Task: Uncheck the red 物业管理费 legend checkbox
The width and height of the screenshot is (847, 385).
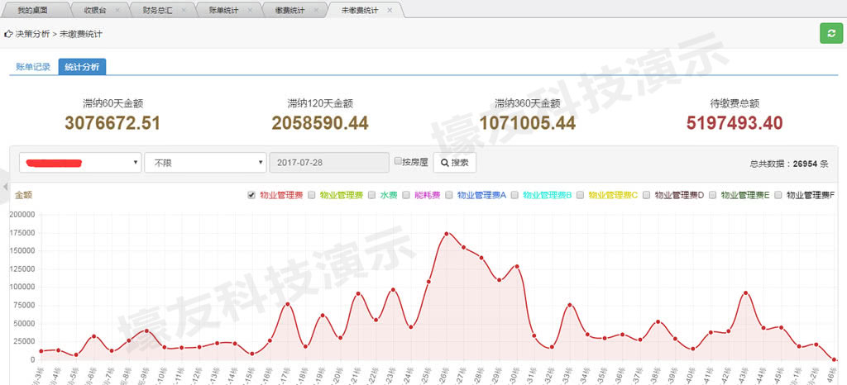Action: click(x=251, y=196)
